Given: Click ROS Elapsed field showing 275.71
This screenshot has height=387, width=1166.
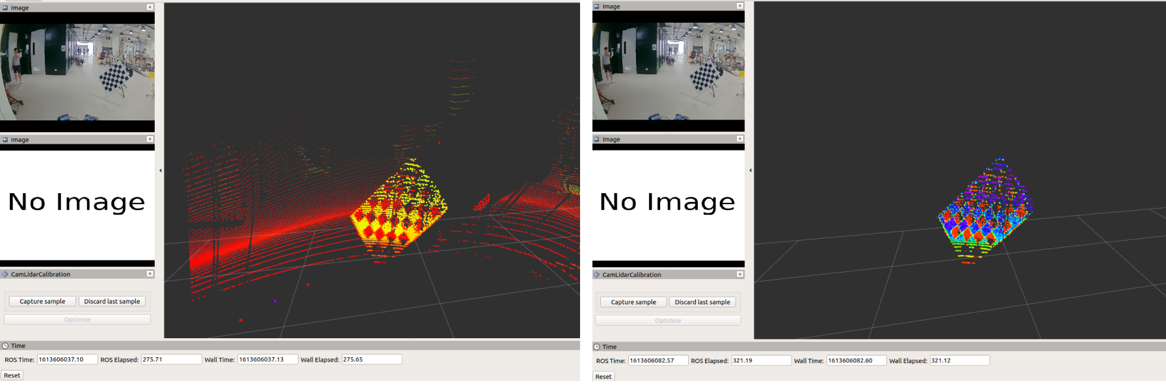Looking at the screenshot, I should point(171,359).
